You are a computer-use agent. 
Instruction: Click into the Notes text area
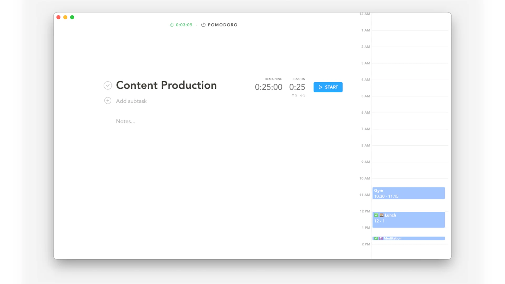(126, 121)
